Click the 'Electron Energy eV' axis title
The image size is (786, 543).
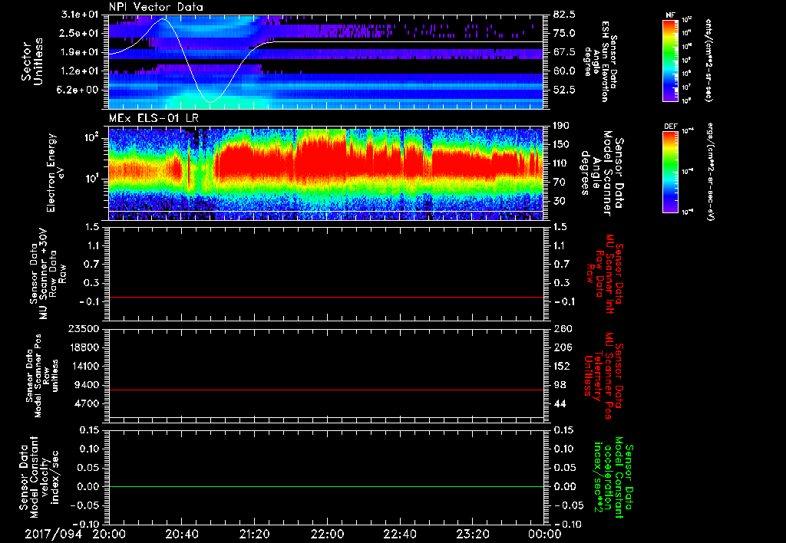(x=55, y=173)
